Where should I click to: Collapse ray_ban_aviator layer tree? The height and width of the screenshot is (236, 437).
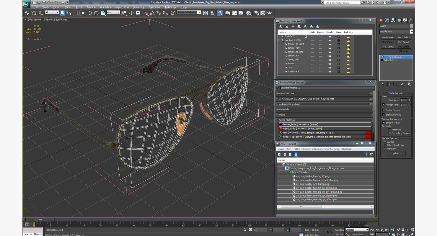tap(279, 40)
